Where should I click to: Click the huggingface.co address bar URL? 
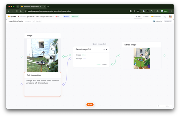coord(49,11)
